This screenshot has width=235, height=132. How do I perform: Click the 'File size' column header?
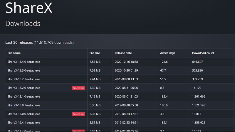click(x=95, y=53)
